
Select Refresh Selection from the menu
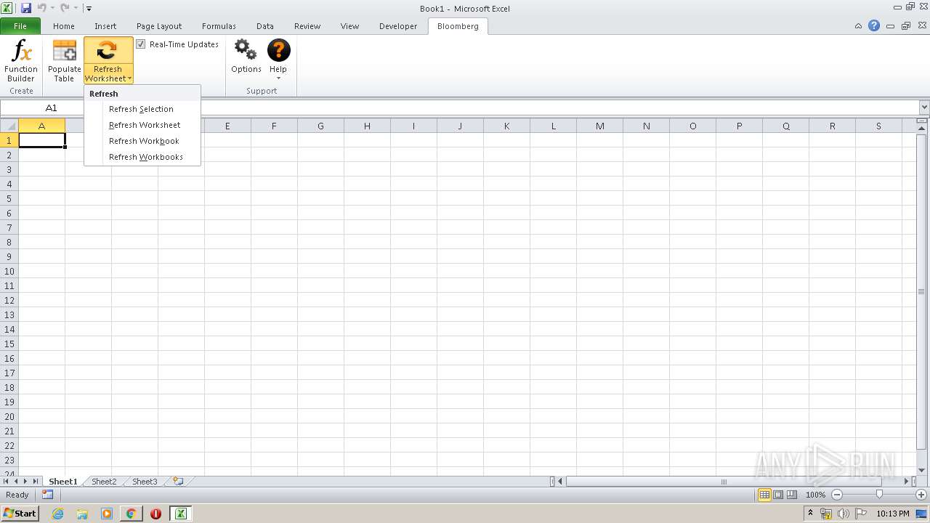coord(142,109)
